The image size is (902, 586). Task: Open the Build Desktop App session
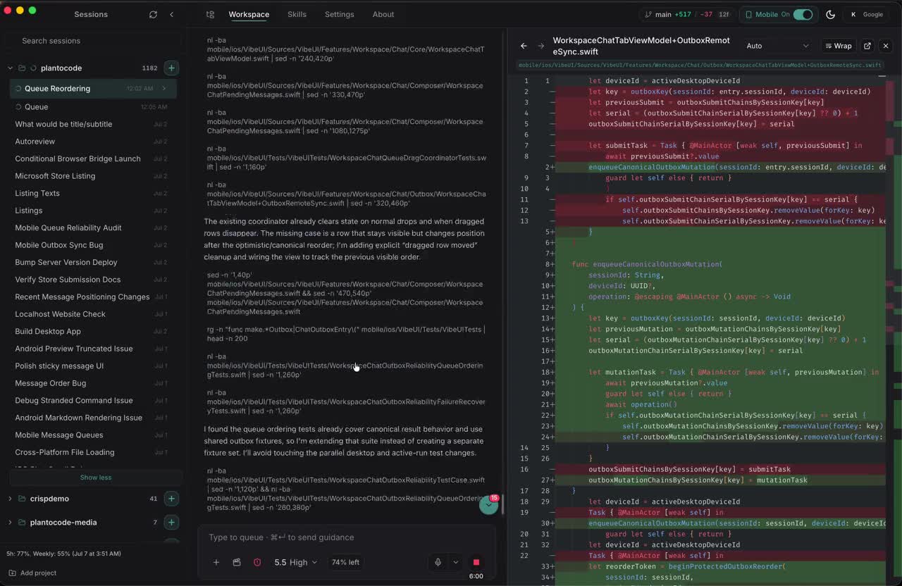[92, 331]
